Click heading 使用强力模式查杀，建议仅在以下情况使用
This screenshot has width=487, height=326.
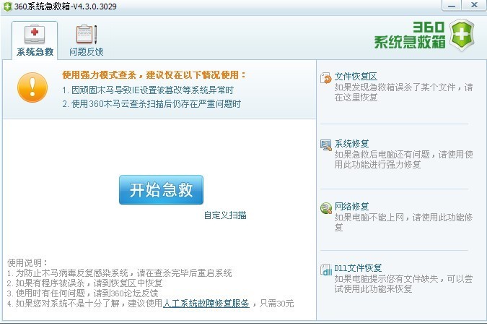154,75
